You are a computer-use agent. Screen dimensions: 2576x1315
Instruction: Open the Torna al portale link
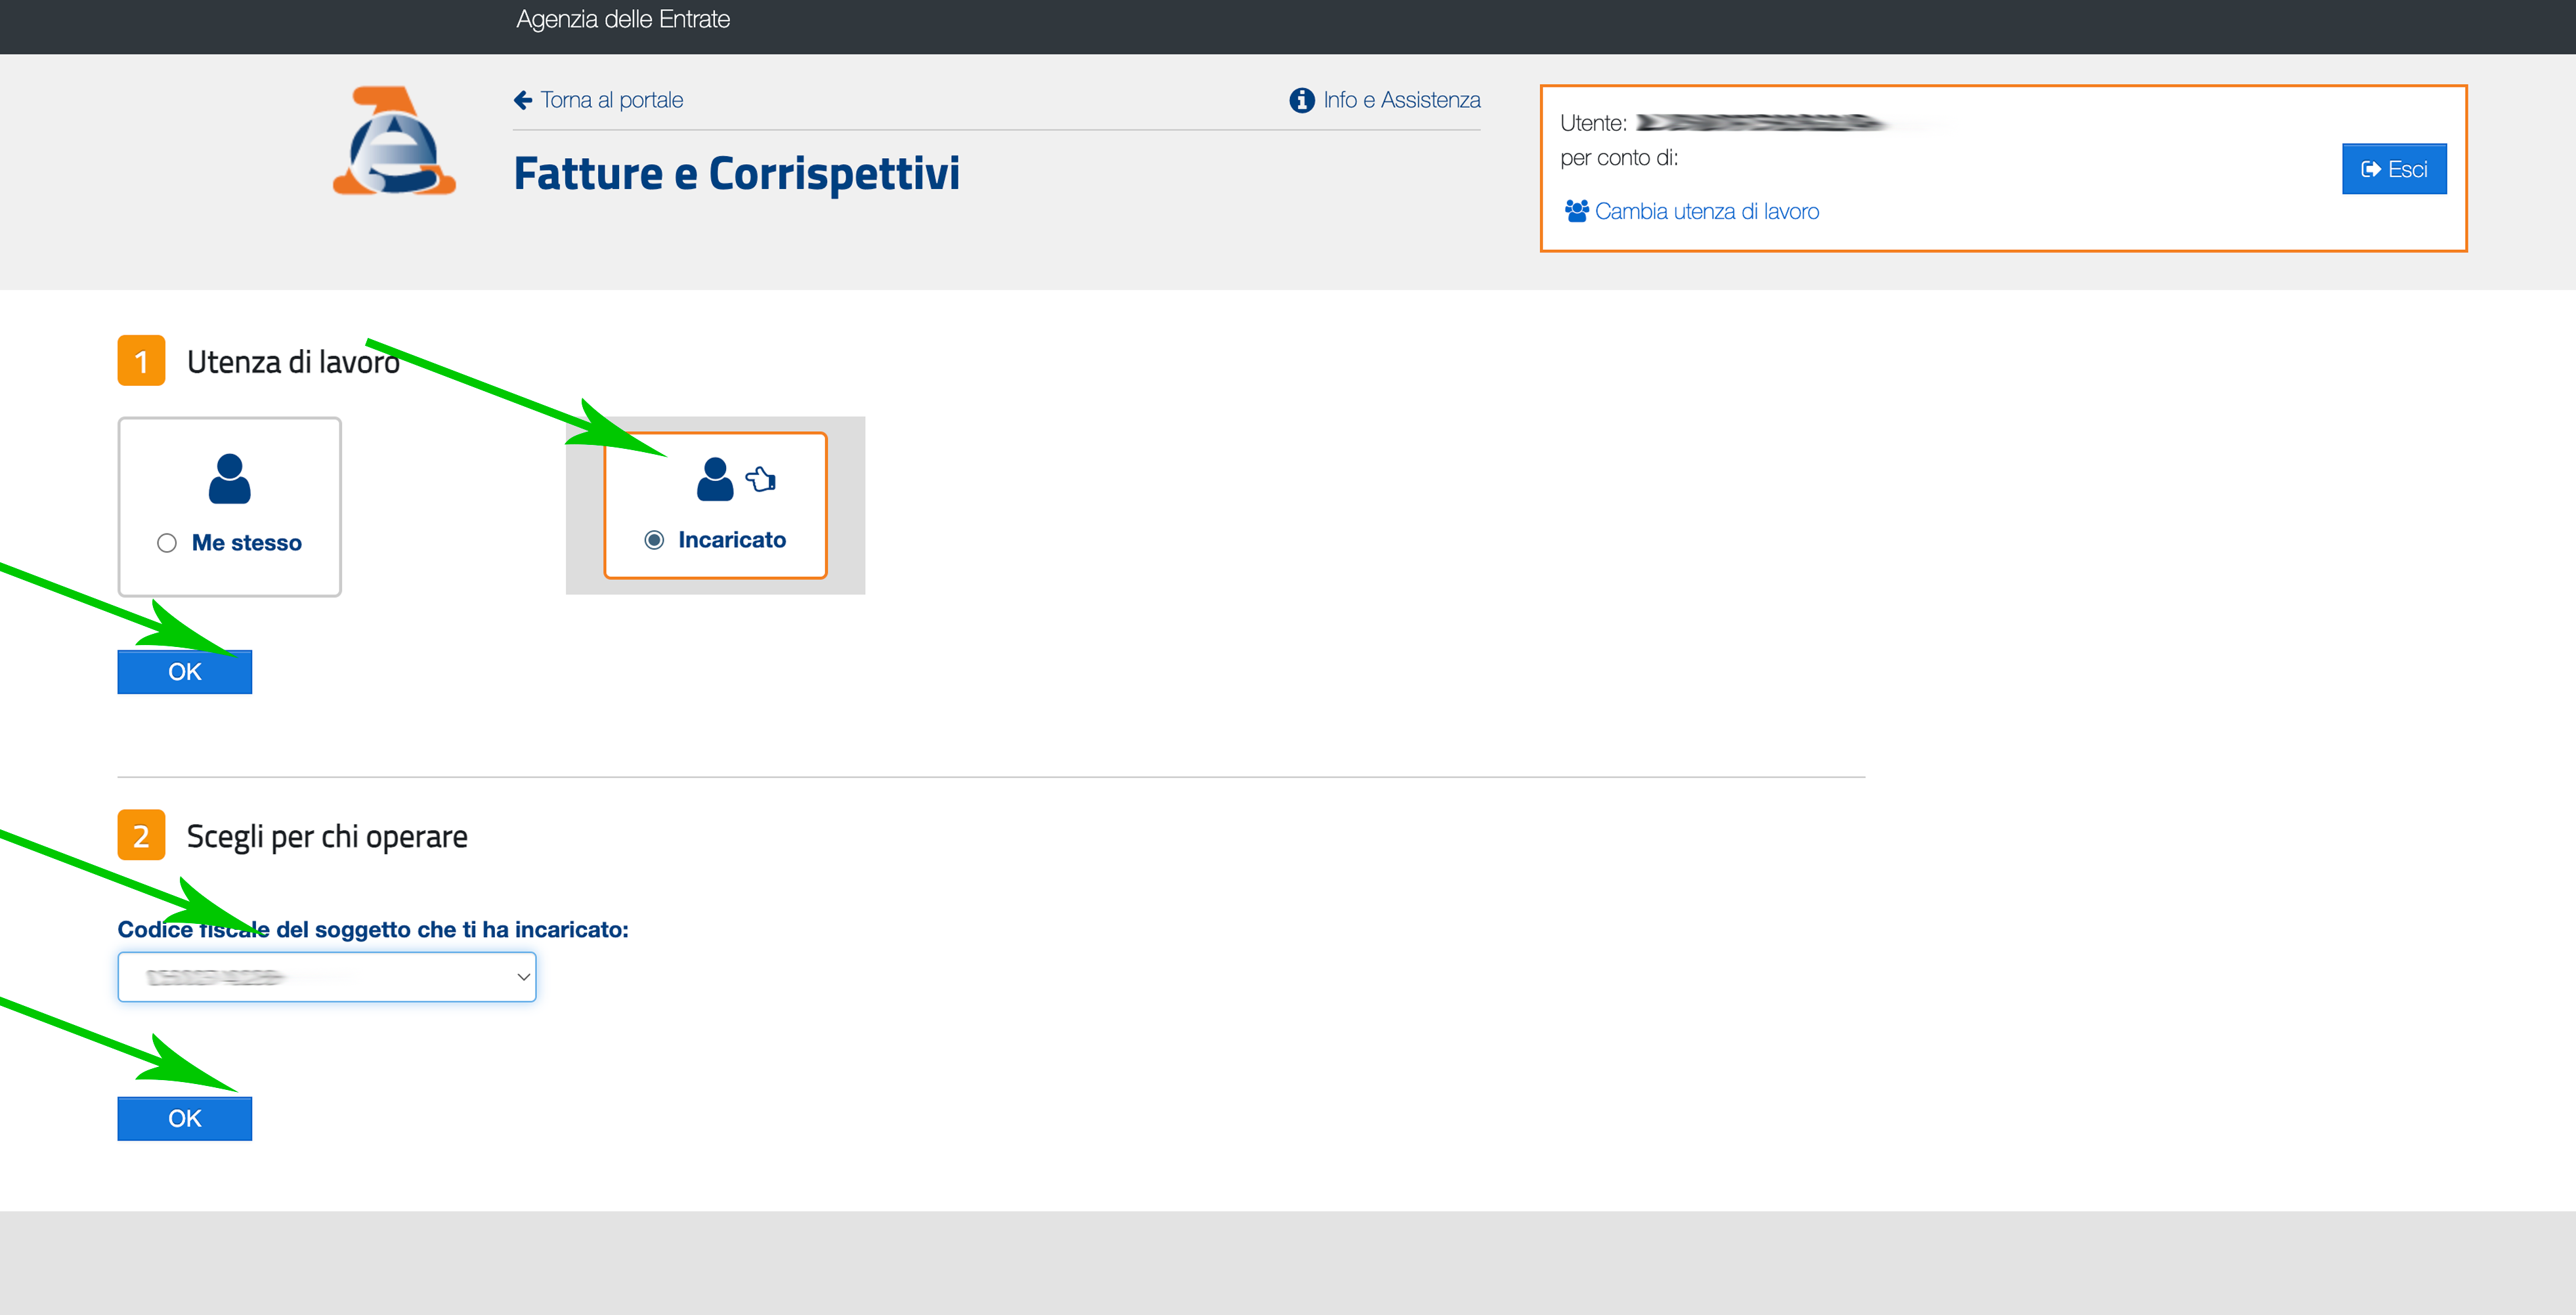[611, 100]
